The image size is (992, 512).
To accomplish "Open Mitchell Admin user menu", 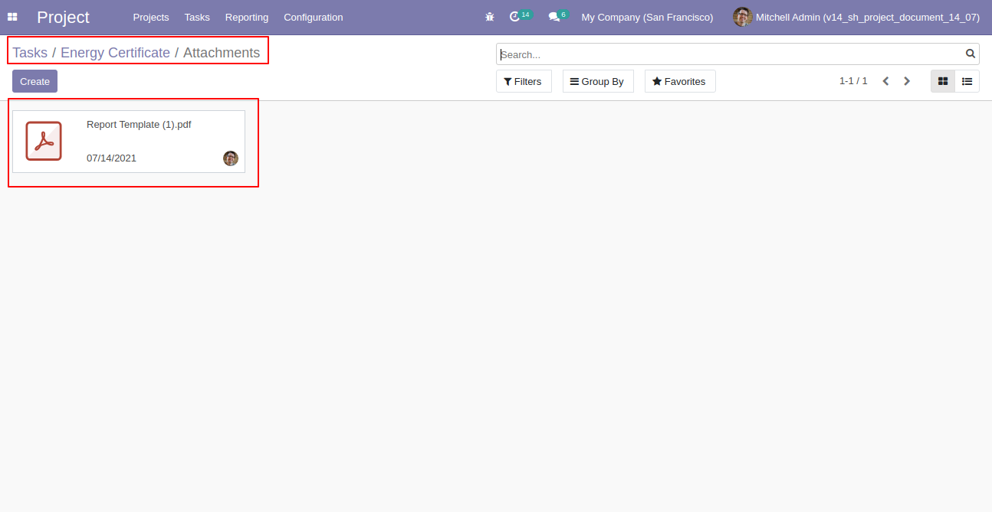I will (856, 17).
